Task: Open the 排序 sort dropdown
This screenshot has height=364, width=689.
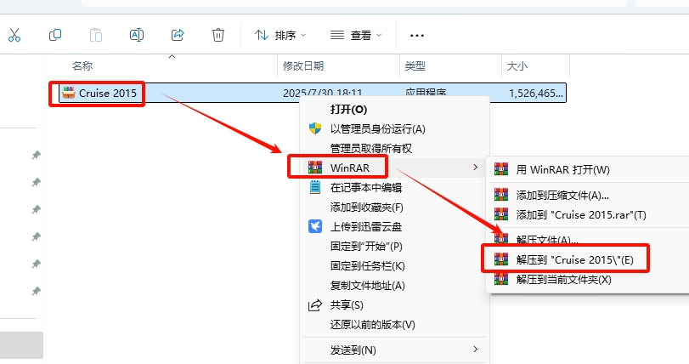Action: [x=280, y=35]
